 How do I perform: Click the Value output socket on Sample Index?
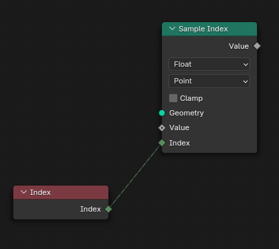click(257, 46)
